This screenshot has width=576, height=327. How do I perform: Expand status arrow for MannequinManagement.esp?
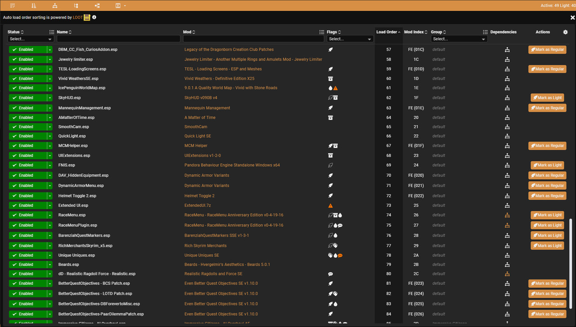[50, 108]
